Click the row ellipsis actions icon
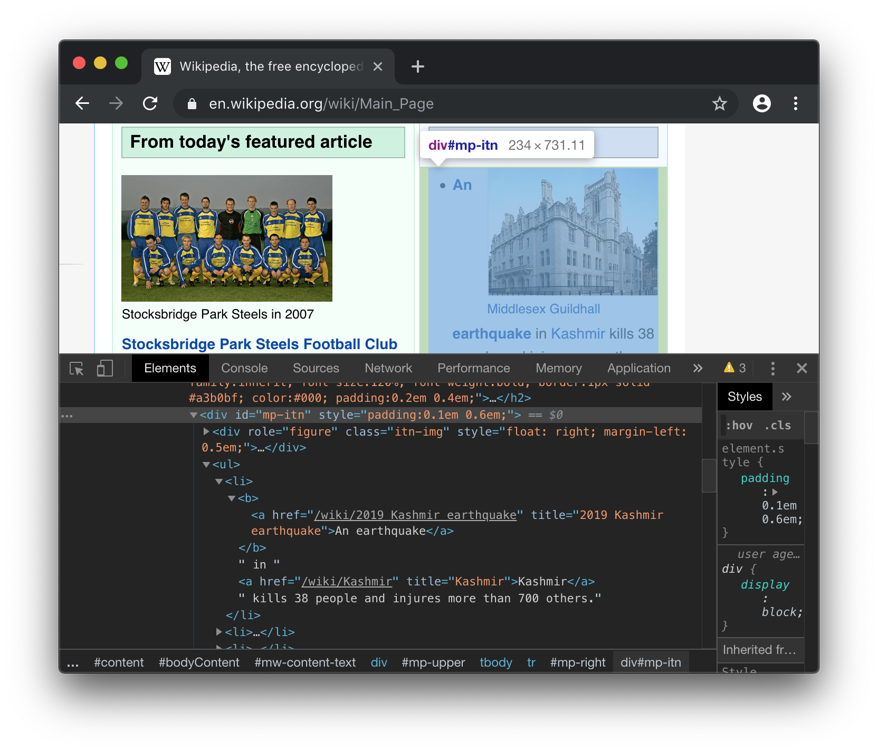 (x=66, y=416)
